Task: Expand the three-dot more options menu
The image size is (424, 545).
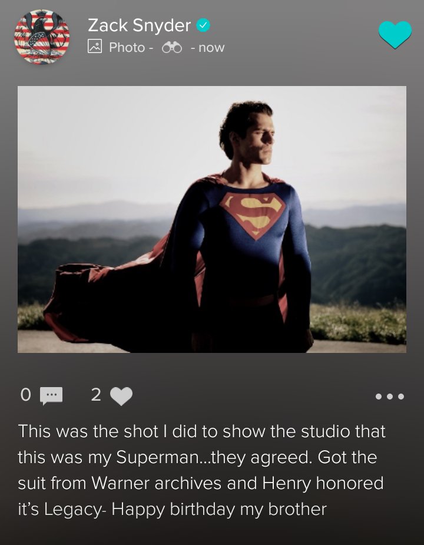Action: pyautogui.click(x=390, y=397)
